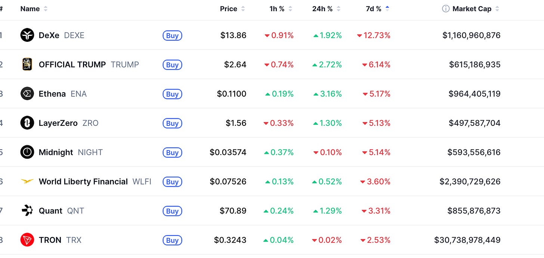The image size is (544, 258).
Task: Buy DeXe with the Buy button
Action: [172, 35]
